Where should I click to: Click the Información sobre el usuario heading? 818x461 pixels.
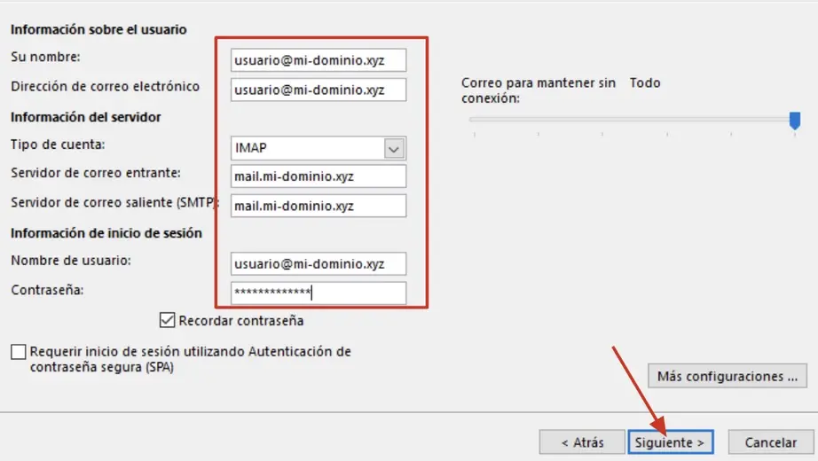98,29
